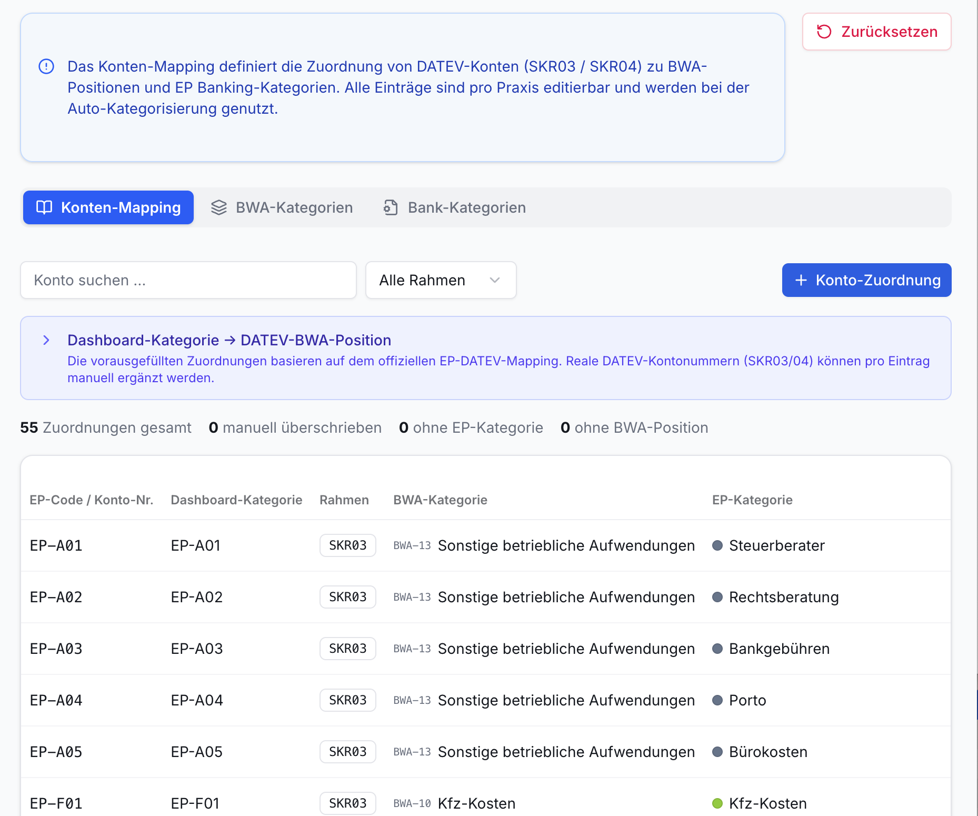Image resolution: width=978 pixels, height=816 pixels.
Task: Click the document icon beside Bank-Kategorien
Action: point(391,207)
